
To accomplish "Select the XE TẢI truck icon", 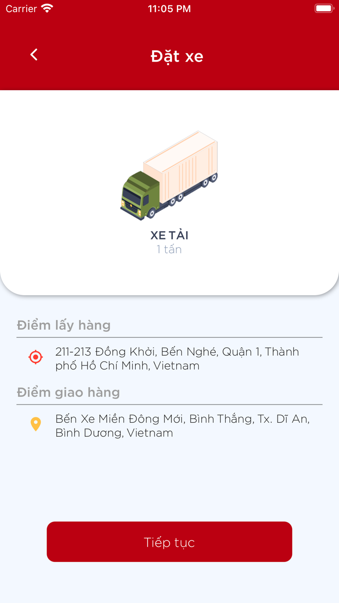I will [169, 175].
